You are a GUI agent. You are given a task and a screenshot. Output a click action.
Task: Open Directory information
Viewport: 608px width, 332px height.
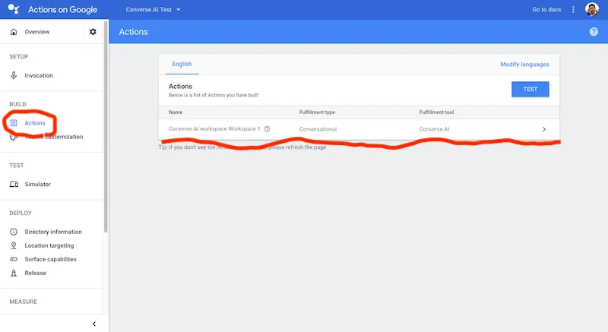point(53,232)
